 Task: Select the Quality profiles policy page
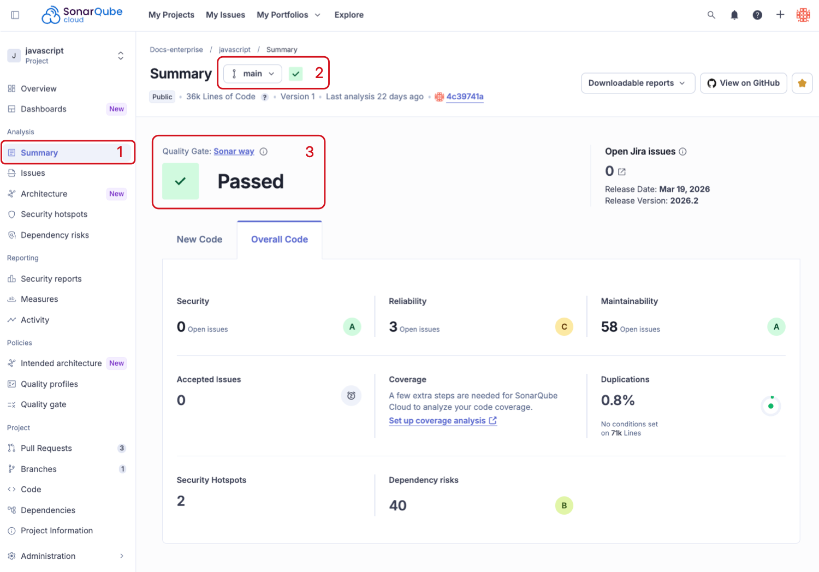(49, 384)
